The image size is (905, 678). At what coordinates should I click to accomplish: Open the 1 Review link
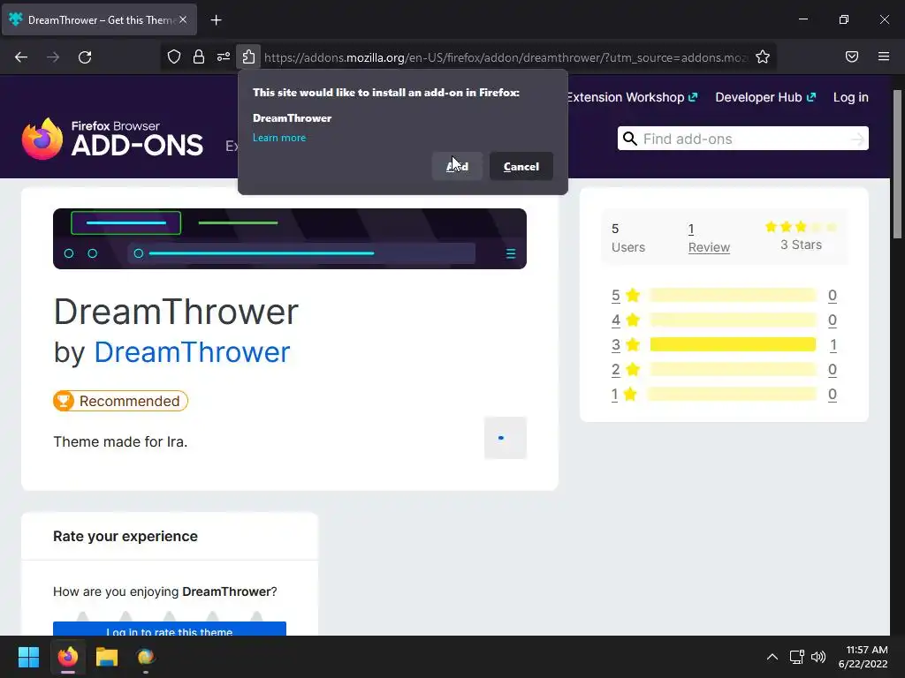pos(709,238)
